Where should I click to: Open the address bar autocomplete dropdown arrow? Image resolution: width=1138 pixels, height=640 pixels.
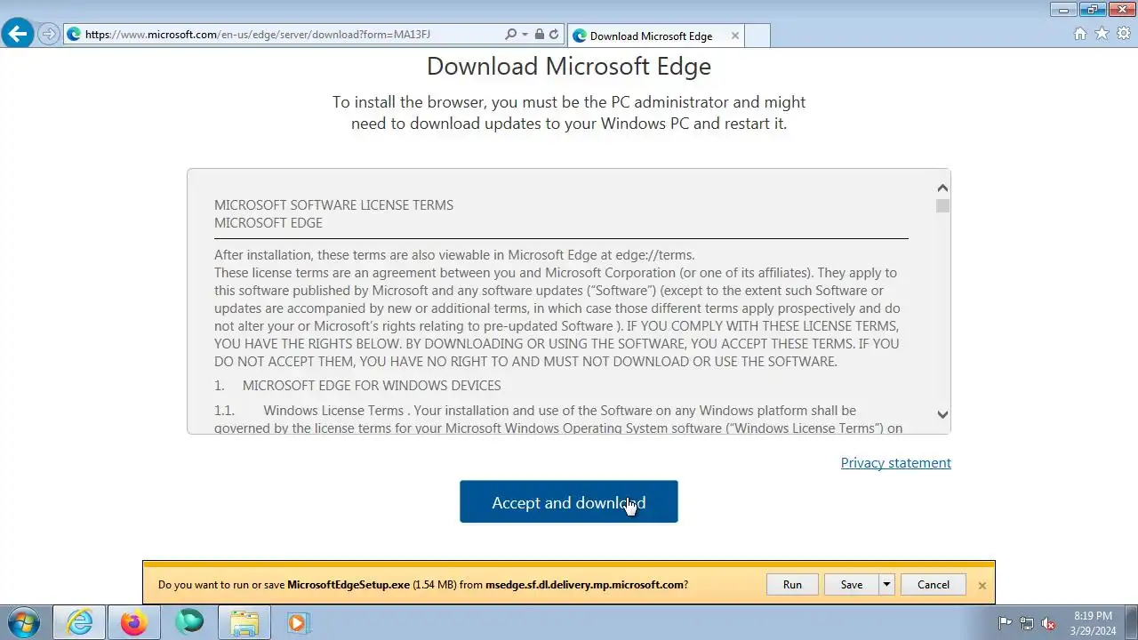coord(525,35)
